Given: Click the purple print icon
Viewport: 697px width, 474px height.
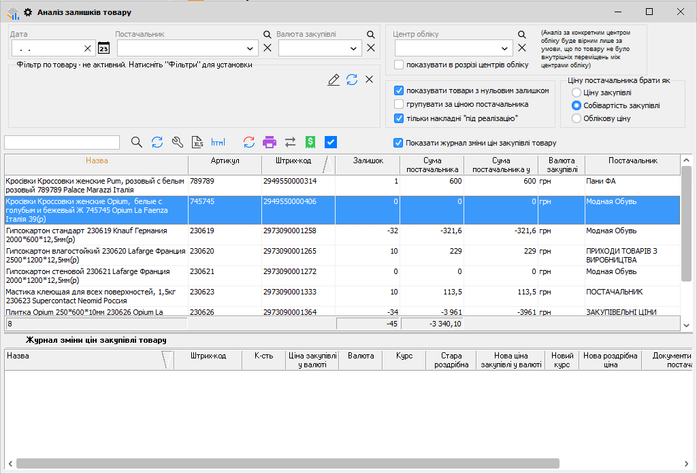Looking at the screenshot, I should point(270,142).
